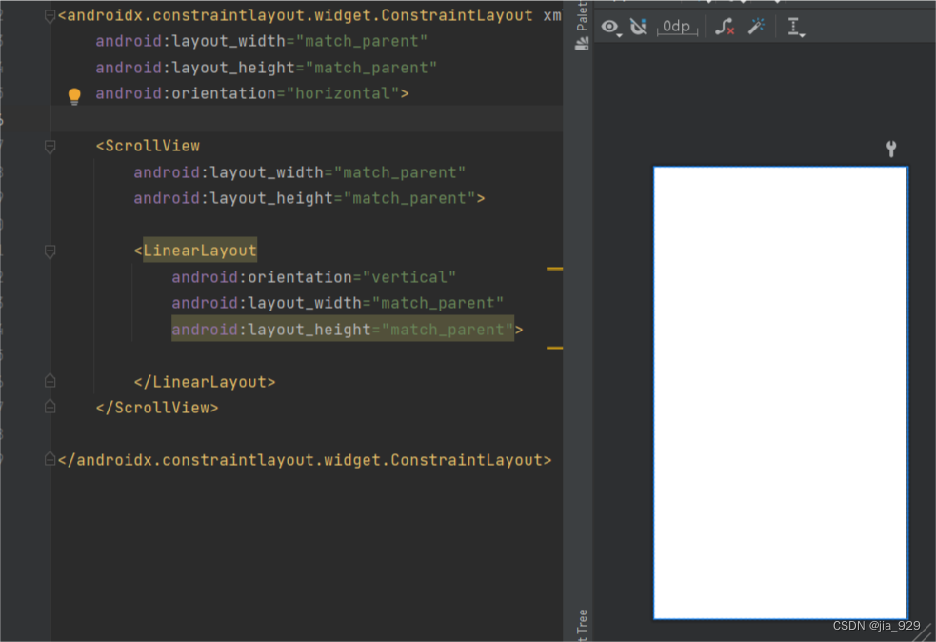The height and width of the screenshot is (642, 936).
Task: Select the white device preview surface
Action: coord(780,392)
